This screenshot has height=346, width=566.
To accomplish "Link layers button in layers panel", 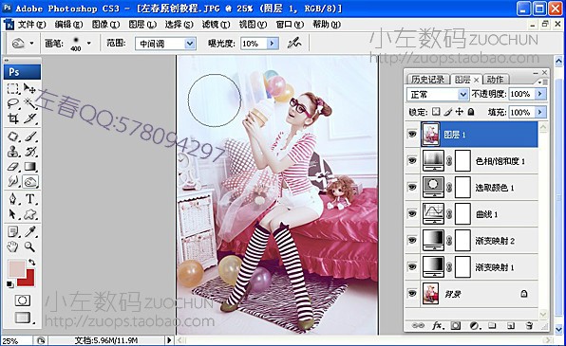I will click(x=418, y=326).
